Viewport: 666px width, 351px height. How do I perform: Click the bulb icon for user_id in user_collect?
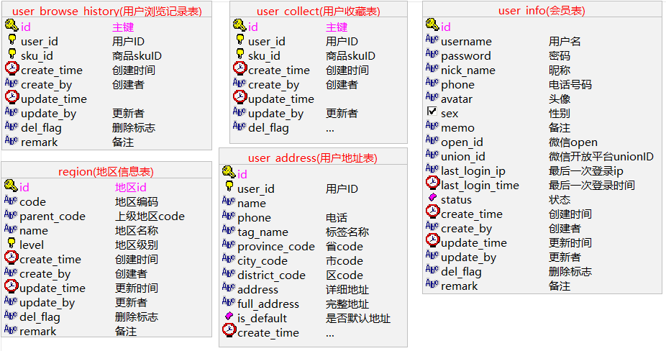coord(240,40)
